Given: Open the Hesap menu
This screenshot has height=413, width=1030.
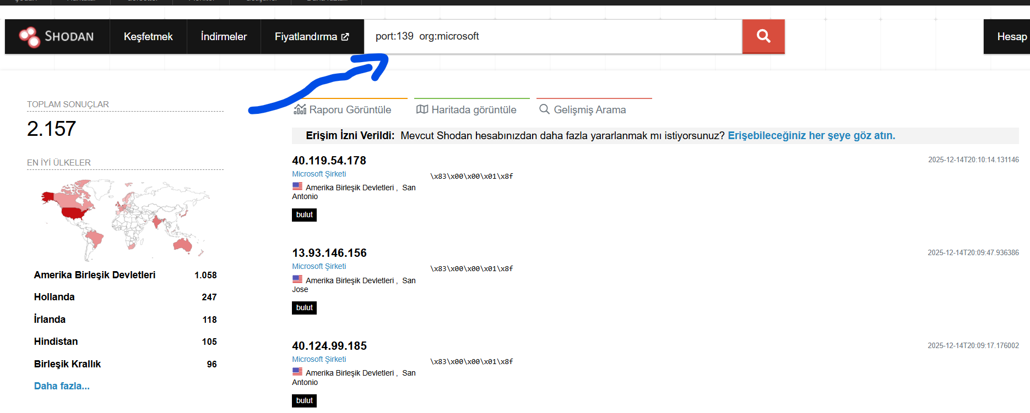Looking at the screenshot, I should click(x=1012, y=37).
